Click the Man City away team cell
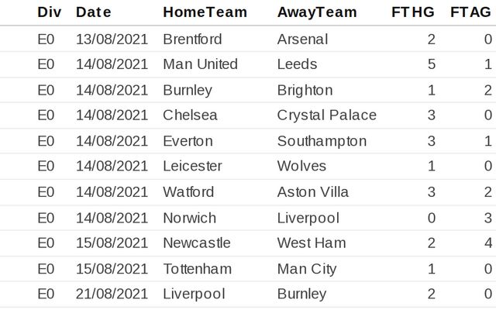The height and width of the screenshot is (310, 496). [306, 268]
